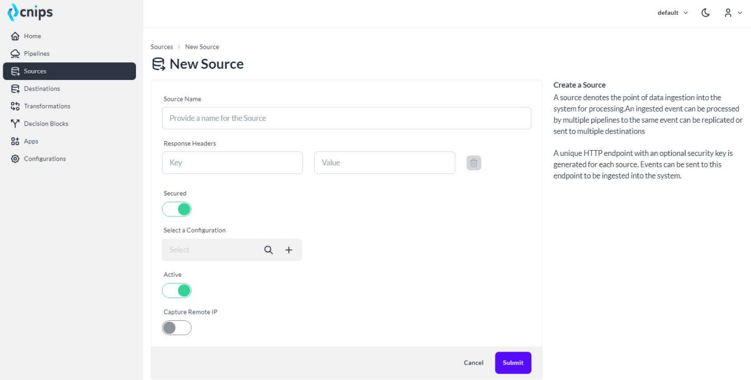Open Configurations in sidebar
This screenshot has width=751, height=380.
70,159
